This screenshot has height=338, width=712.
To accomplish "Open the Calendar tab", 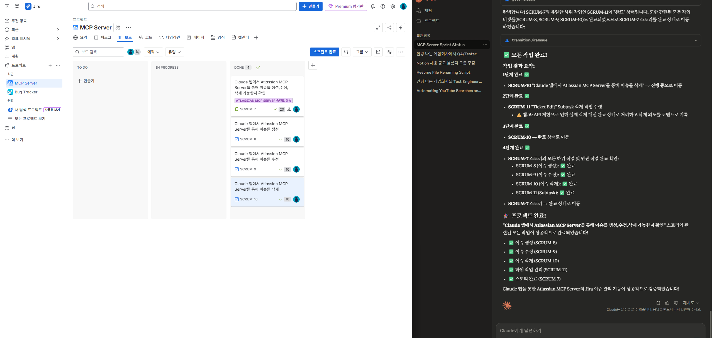I will click(x=240, y=38).
